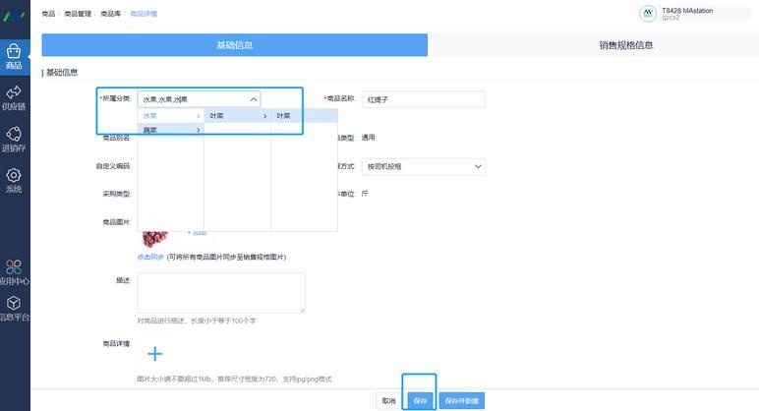
Task: Open the 系统 settings gear section
Action: pyautogui.click(x=14, y=181)
